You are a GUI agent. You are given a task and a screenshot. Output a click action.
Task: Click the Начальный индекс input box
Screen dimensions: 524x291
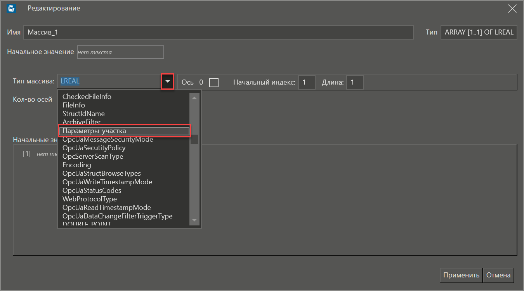click(307, 82)
